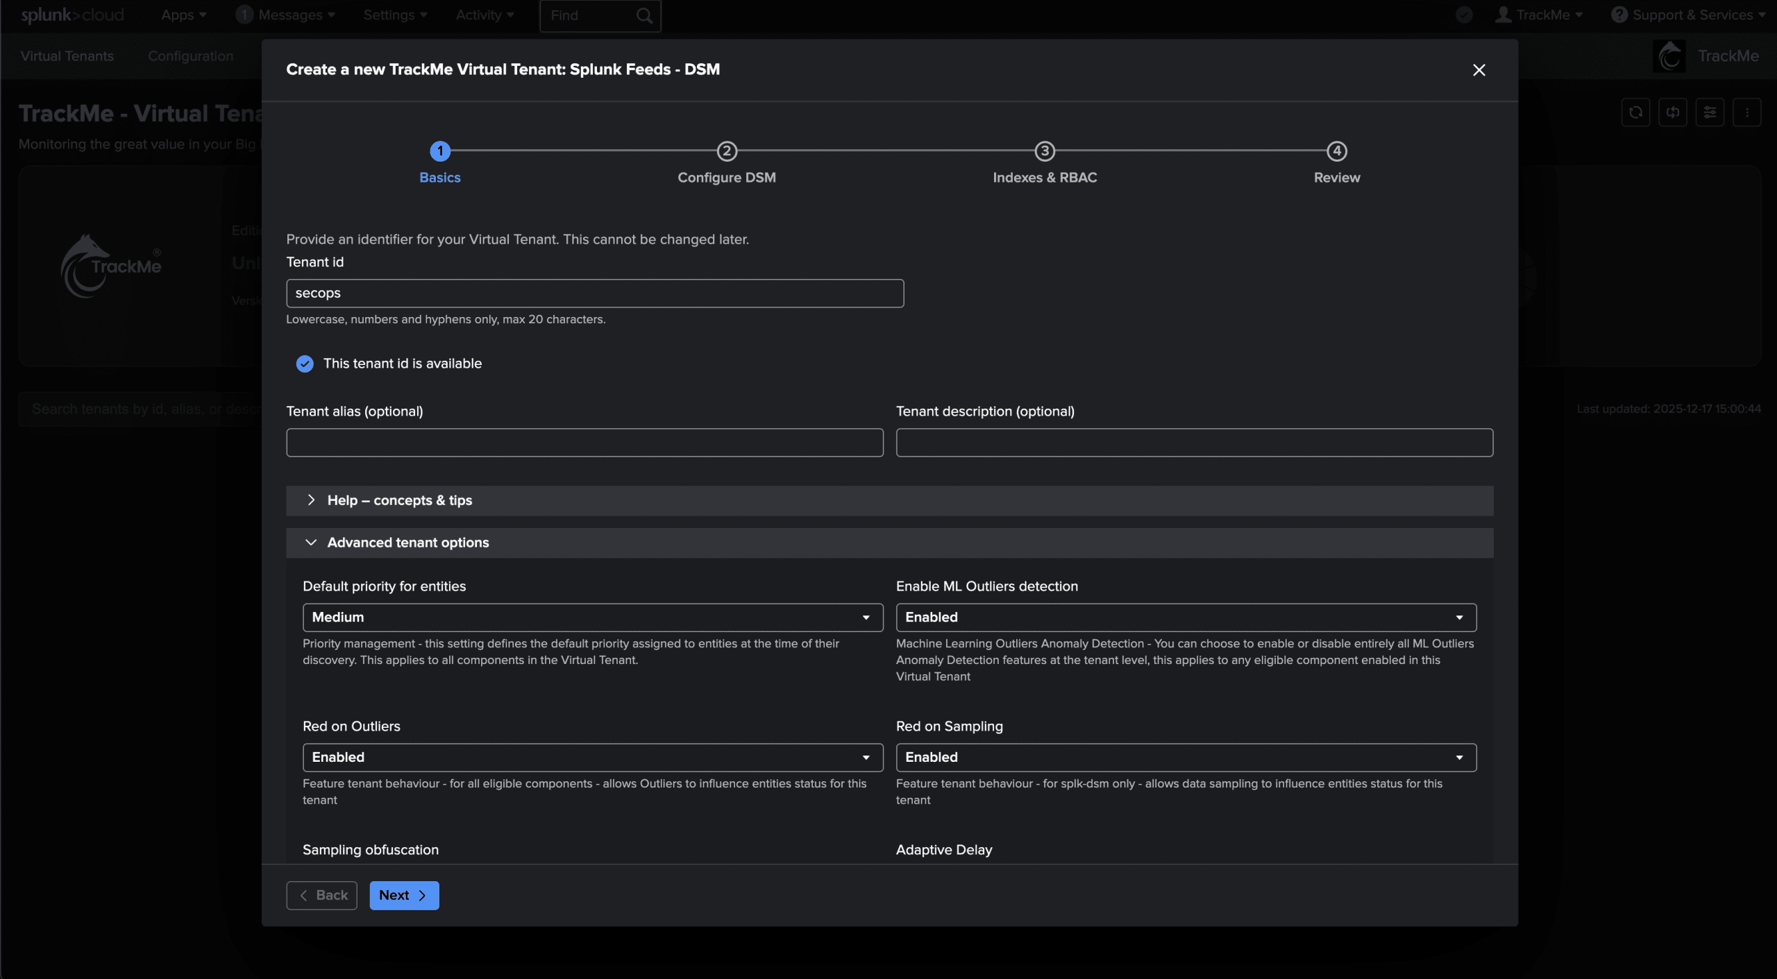Image resolution: width=1777 pixels, height=979 pixels.
Task: Open Enable ML Outliers detection dropdown
Action: click(x=1186, y=618)
